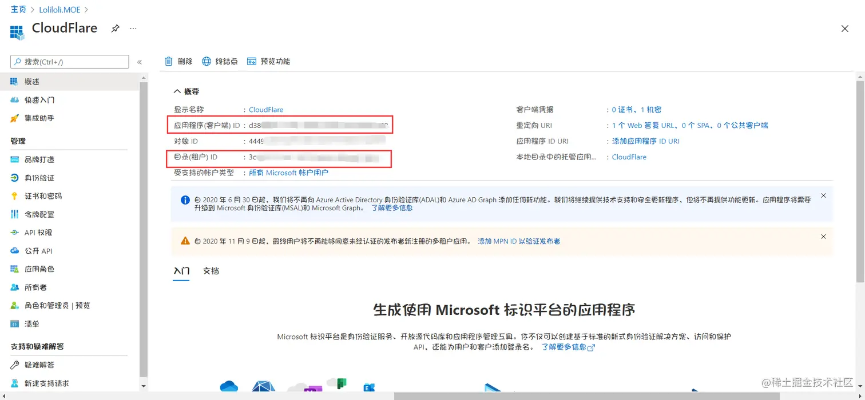Screen dimensions: 865x400
Task: Click the 角色和管理员 icon
Action: pos(15,306)
